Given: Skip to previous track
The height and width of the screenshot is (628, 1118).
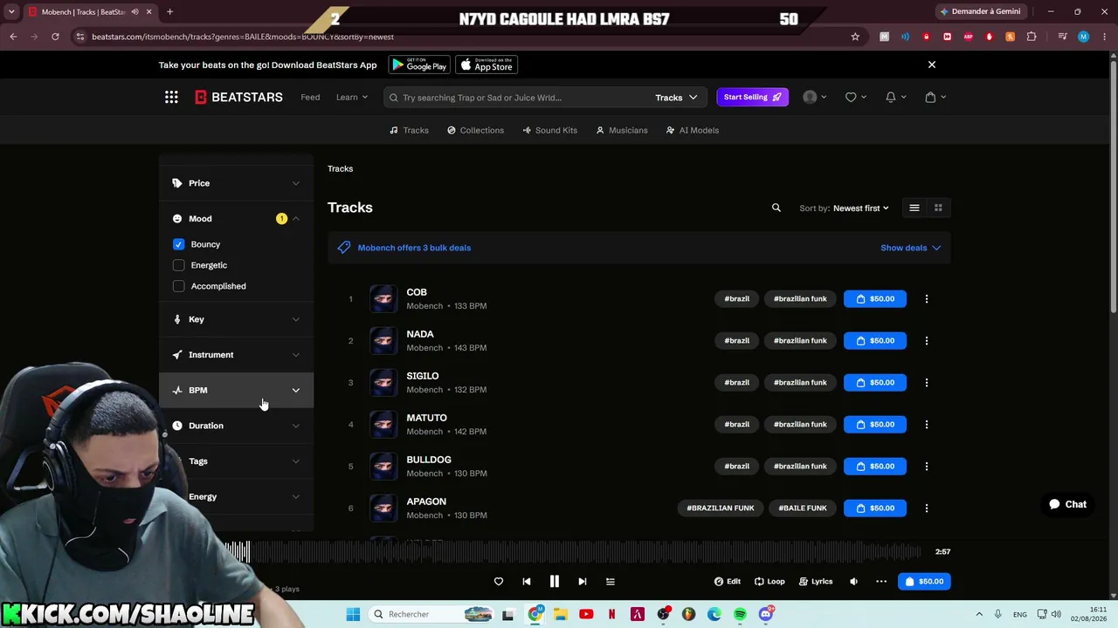Looking at the screenshot, I should [527, 582].
